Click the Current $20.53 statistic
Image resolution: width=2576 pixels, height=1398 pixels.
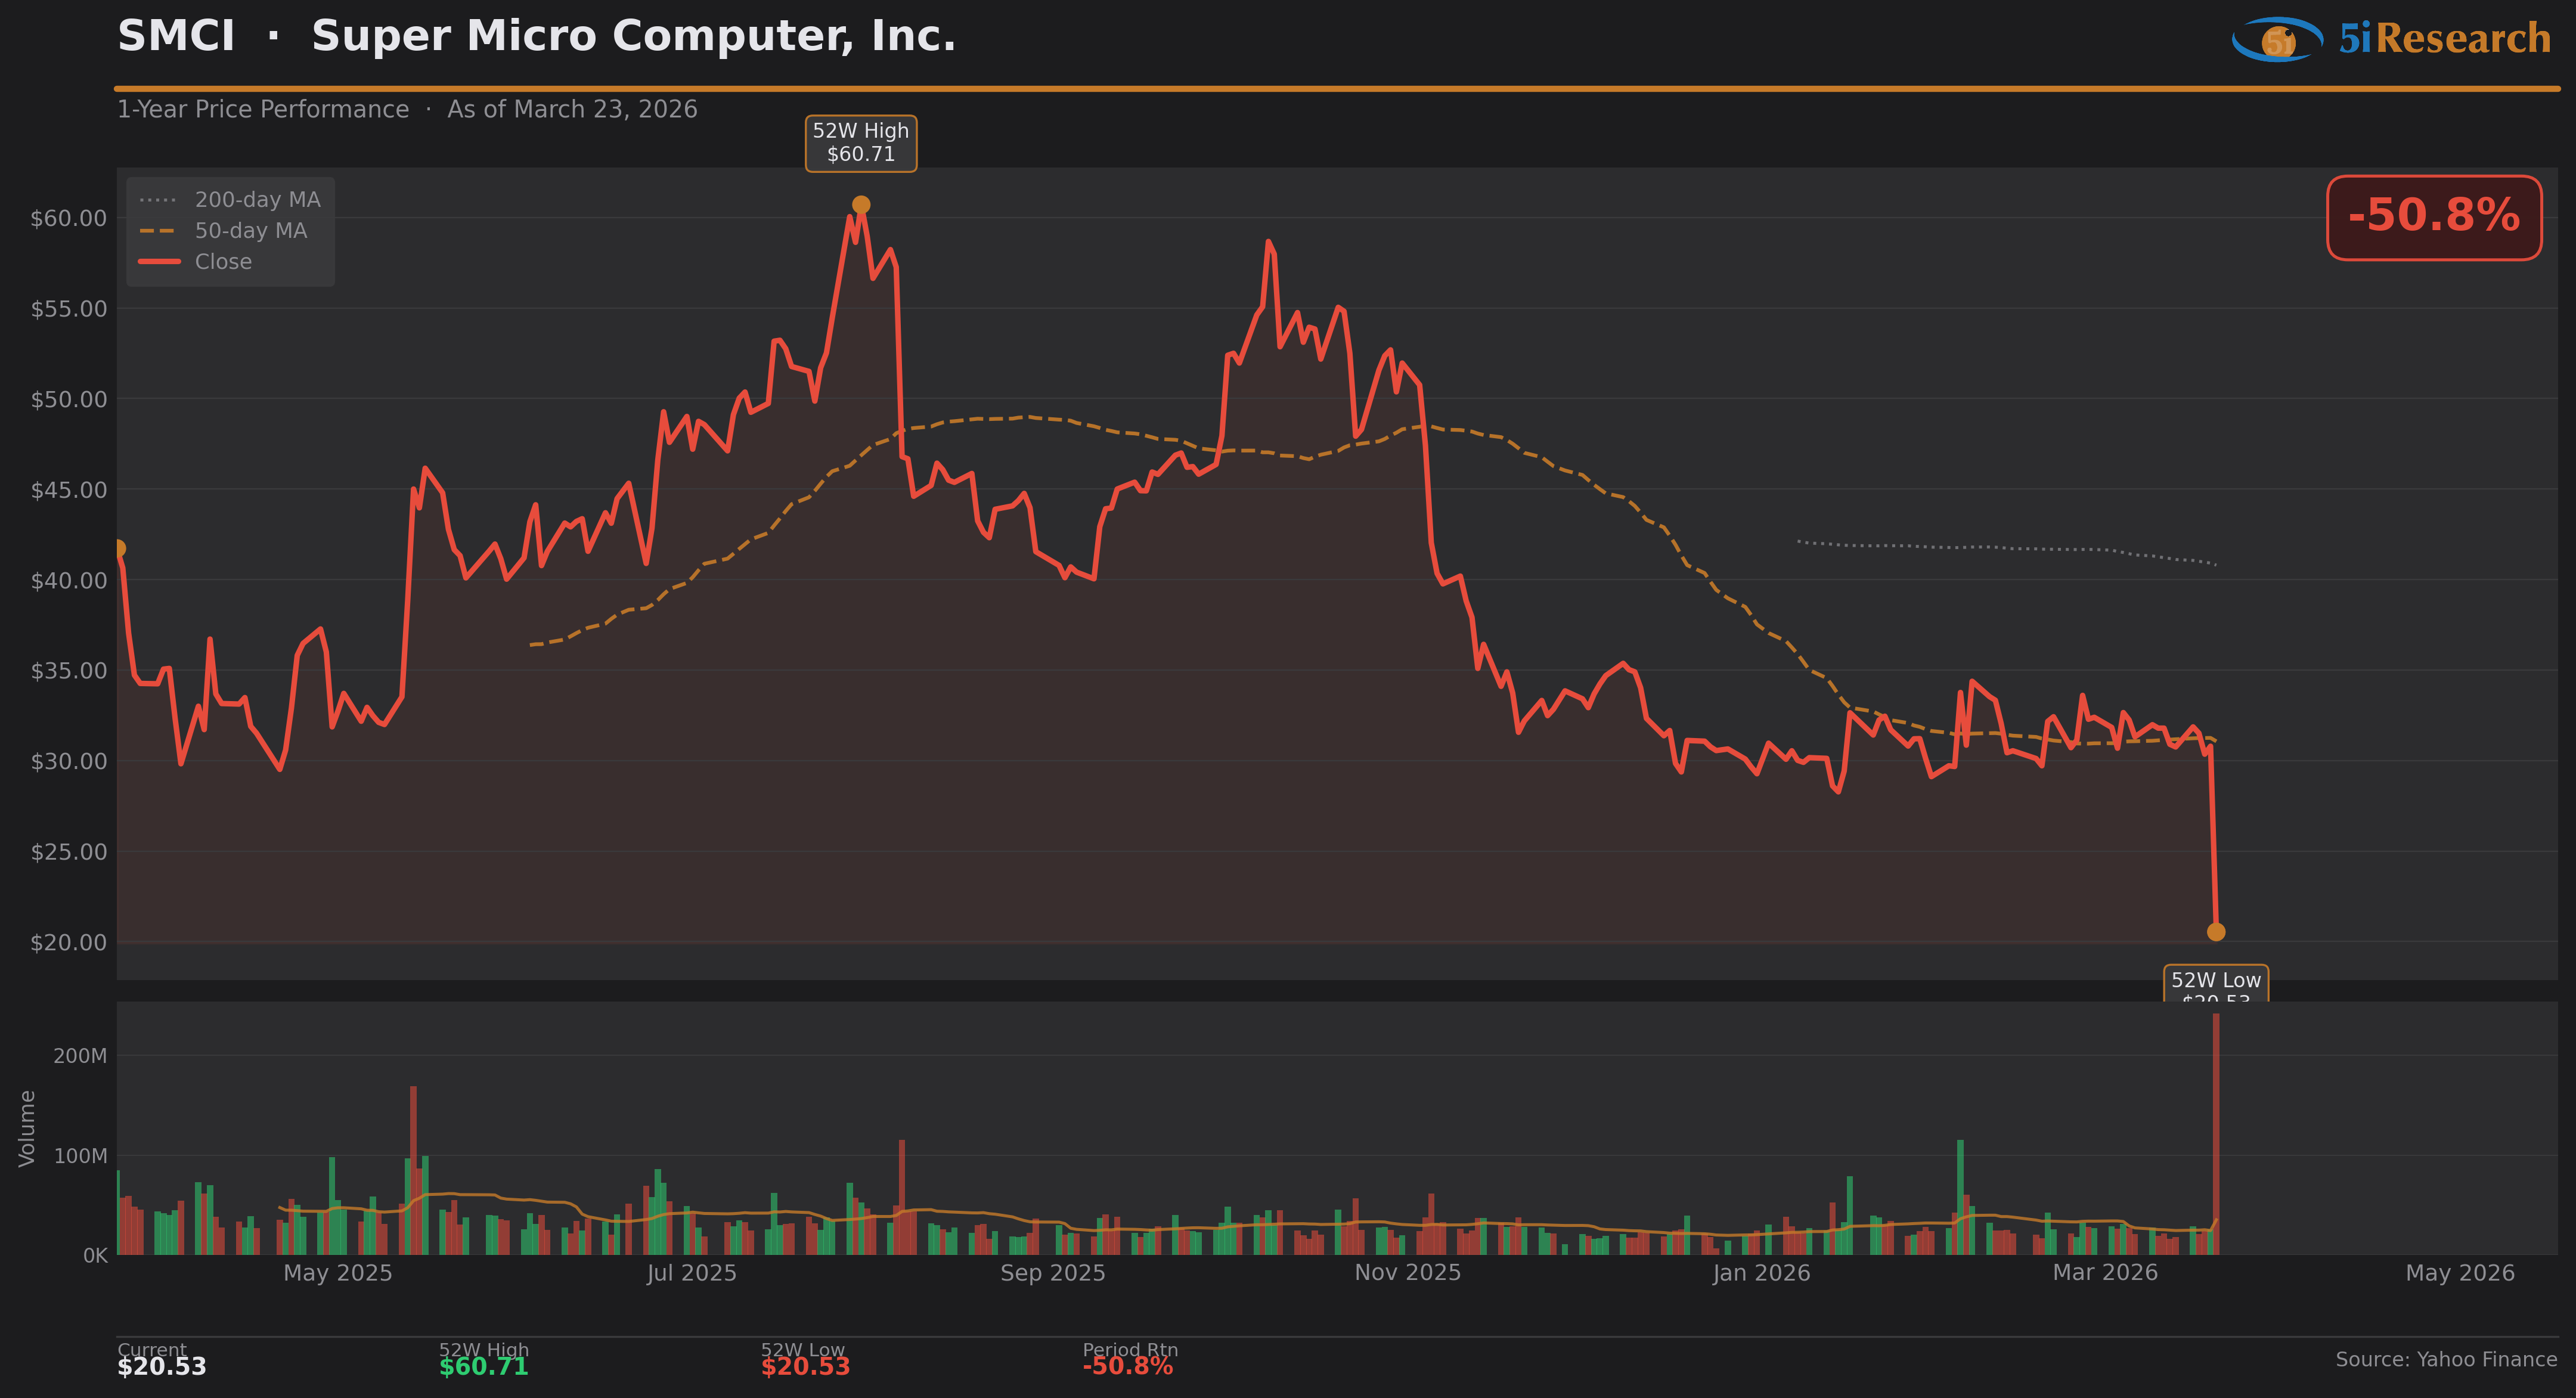point(162,1366)
